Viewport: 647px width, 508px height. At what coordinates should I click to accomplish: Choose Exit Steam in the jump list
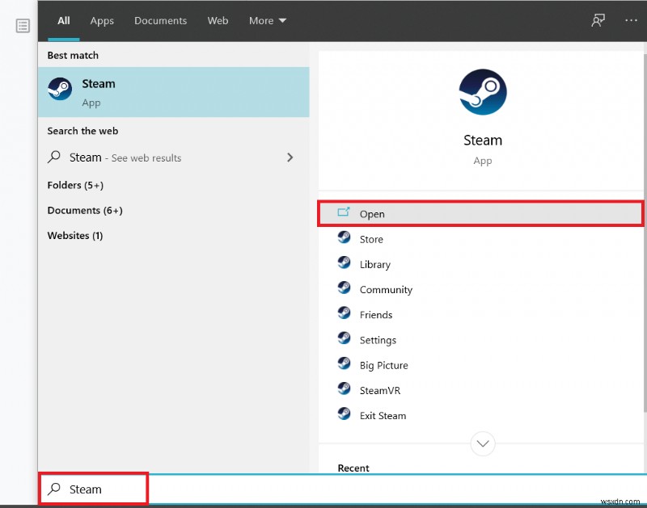(480, 415)
